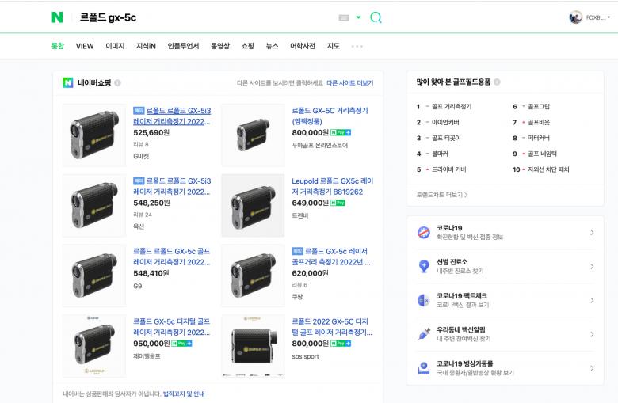The width and height of the screenshot is (618, 403).
Task: Click 트렌드차트 더보기 link
Action: pyautogui.click(x=441, y=194)
